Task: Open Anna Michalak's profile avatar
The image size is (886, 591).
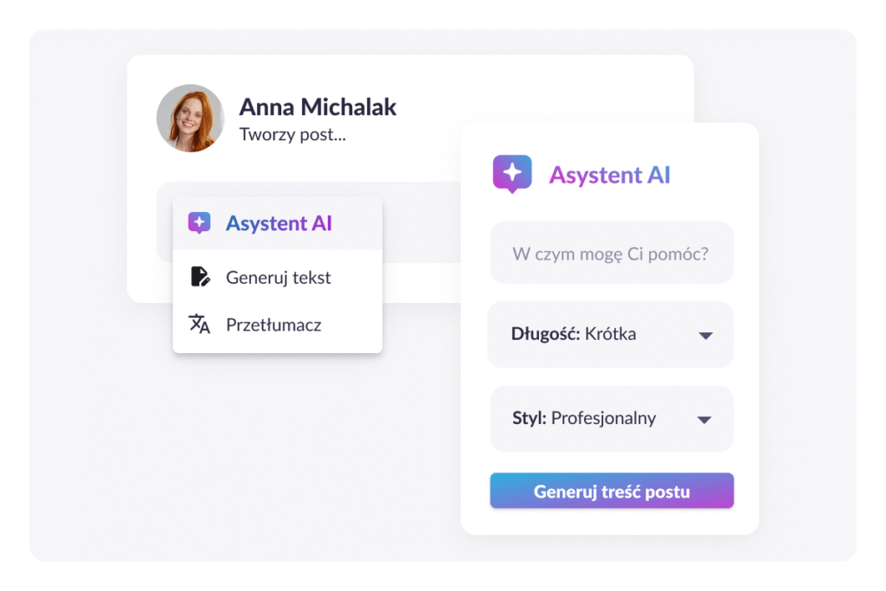Action: pyautogui.click(x=190, y=118)
